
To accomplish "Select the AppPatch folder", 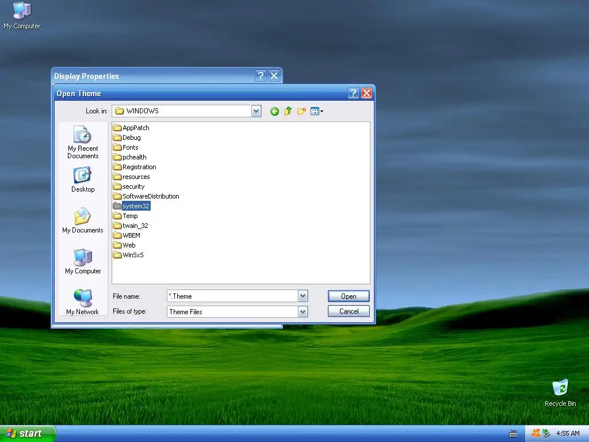I will pyautogui.click(x=131, y=128).
